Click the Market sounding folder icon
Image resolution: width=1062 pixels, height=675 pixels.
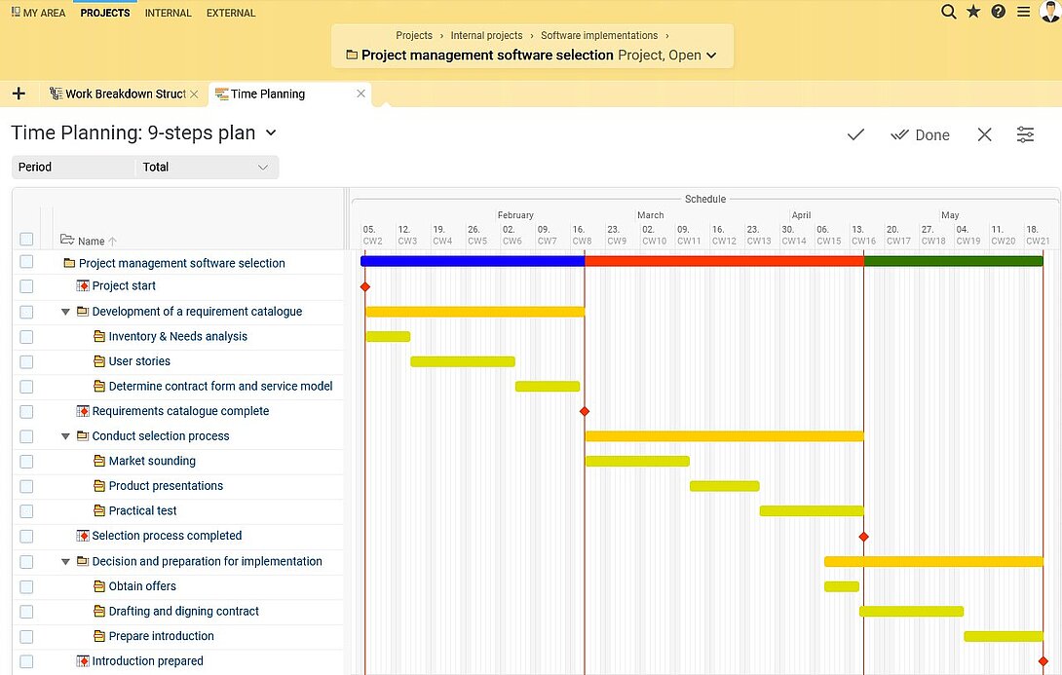(99, 461)
